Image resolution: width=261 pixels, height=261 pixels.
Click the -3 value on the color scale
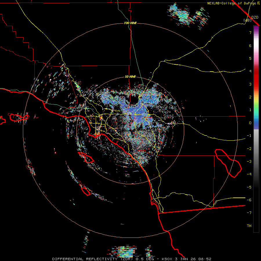249,162
